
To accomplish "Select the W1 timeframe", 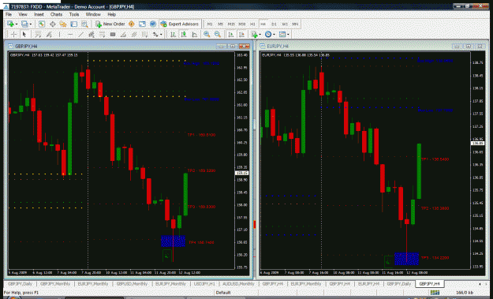I will coord(285,24).
